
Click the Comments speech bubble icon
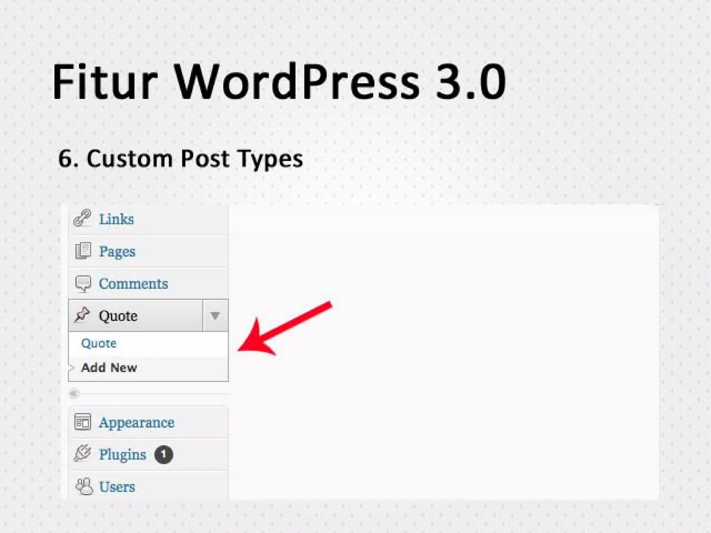[83, 284]
